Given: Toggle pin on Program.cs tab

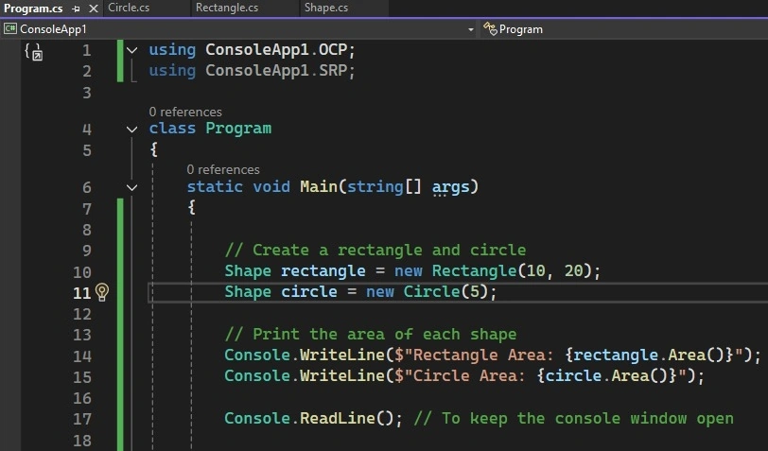Looking at the screenshot, I should coord(76,9).
